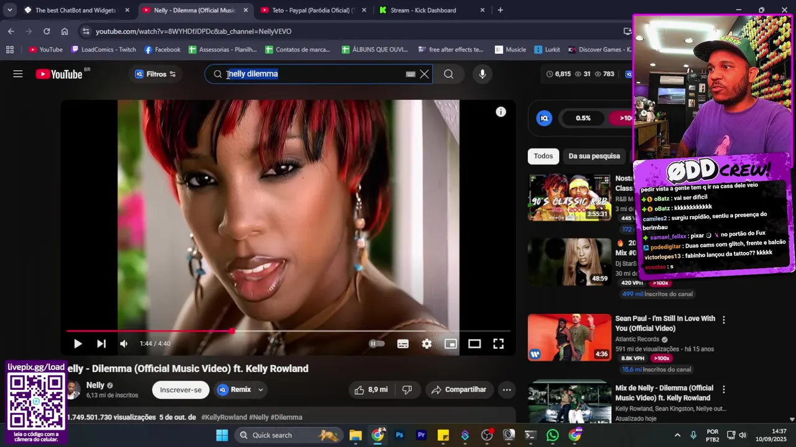Toggle the autoplay switch in player
Viewport: 796px width, 447px height.
(377, 343)
